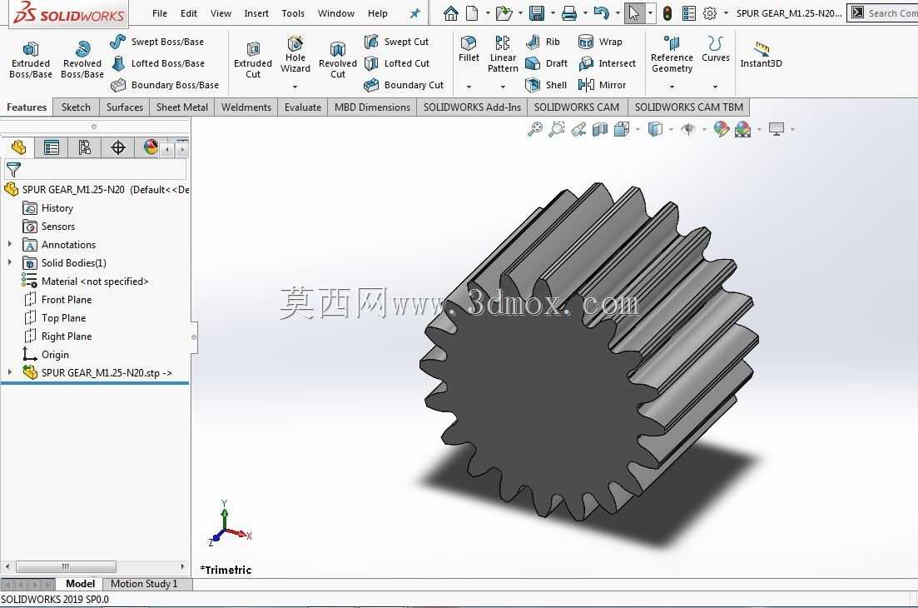Select the Lofted Cut tool
Screen dimensions: 918x608
tap(396, 63)
